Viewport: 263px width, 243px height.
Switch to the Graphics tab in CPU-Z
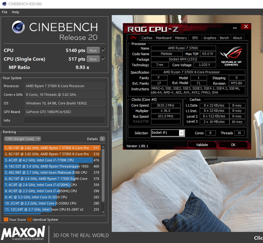tap(210, 38)
